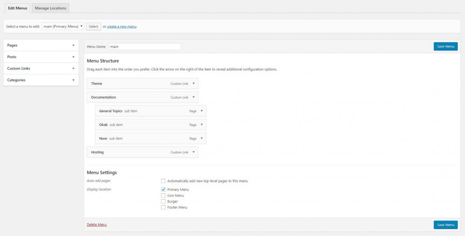Select the Noor item label
Screen dimensions: 465x236
click(x=103, y=138)
